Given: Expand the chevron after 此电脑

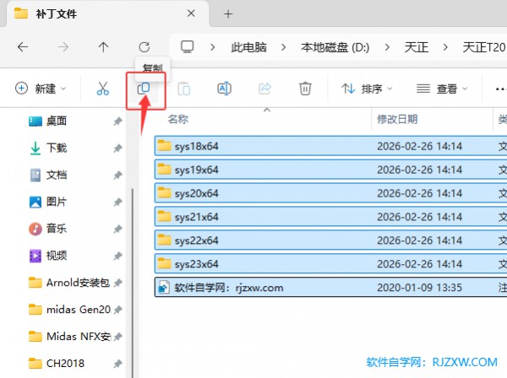Looking at the screenshot, I should tap(284, 47).
